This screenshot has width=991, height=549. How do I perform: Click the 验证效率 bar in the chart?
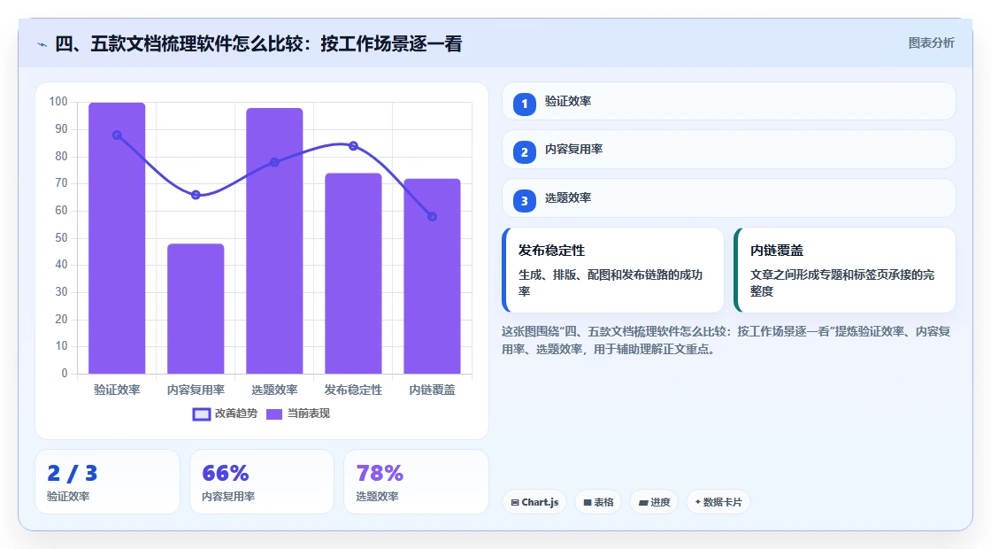[x=117, y=238]
